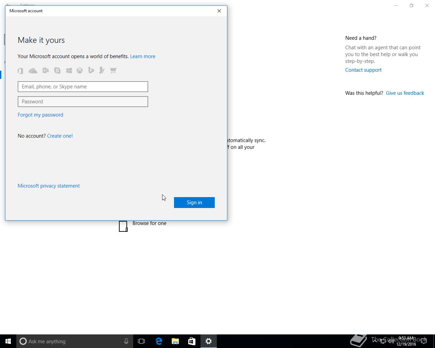
Task: Minimize the Settings window
Action: [396, 5]
